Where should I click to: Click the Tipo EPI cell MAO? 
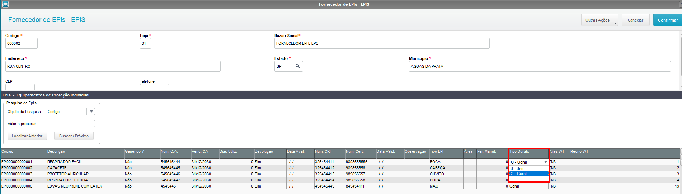tap(446, 186)
